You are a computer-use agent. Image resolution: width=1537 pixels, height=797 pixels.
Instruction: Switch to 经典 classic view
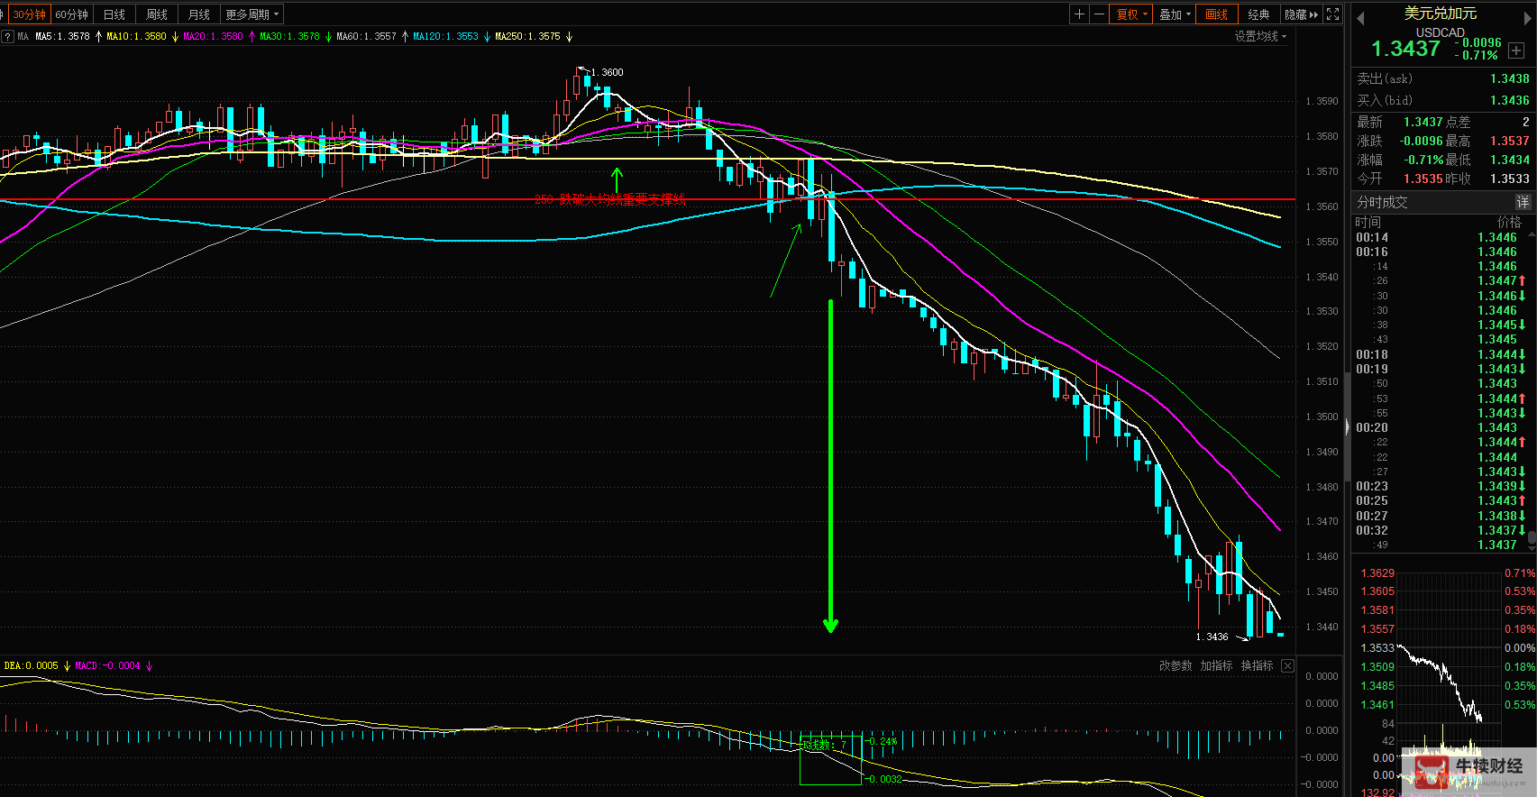tap(1258, 14)
